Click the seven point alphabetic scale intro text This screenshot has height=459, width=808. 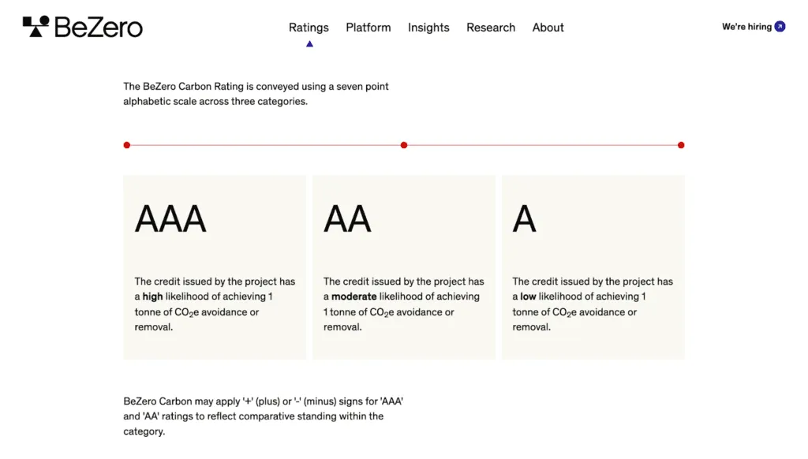[256, 94]
